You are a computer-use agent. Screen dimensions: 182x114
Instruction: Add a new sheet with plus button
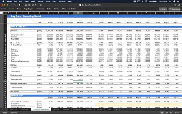pyautogui.click(x=117, y=109)
